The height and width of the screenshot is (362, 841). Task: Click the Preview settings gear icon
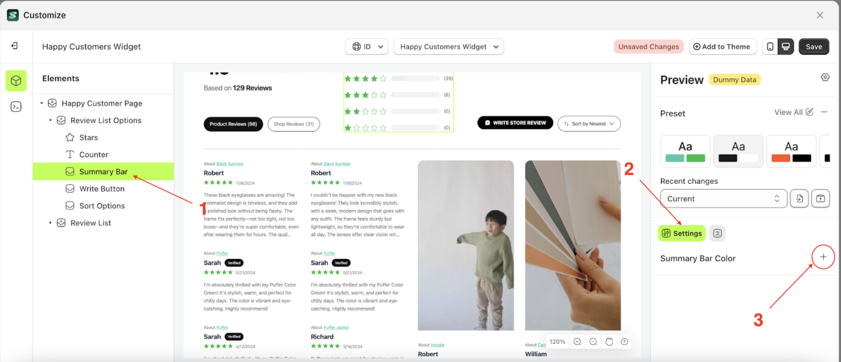point(825,78)
